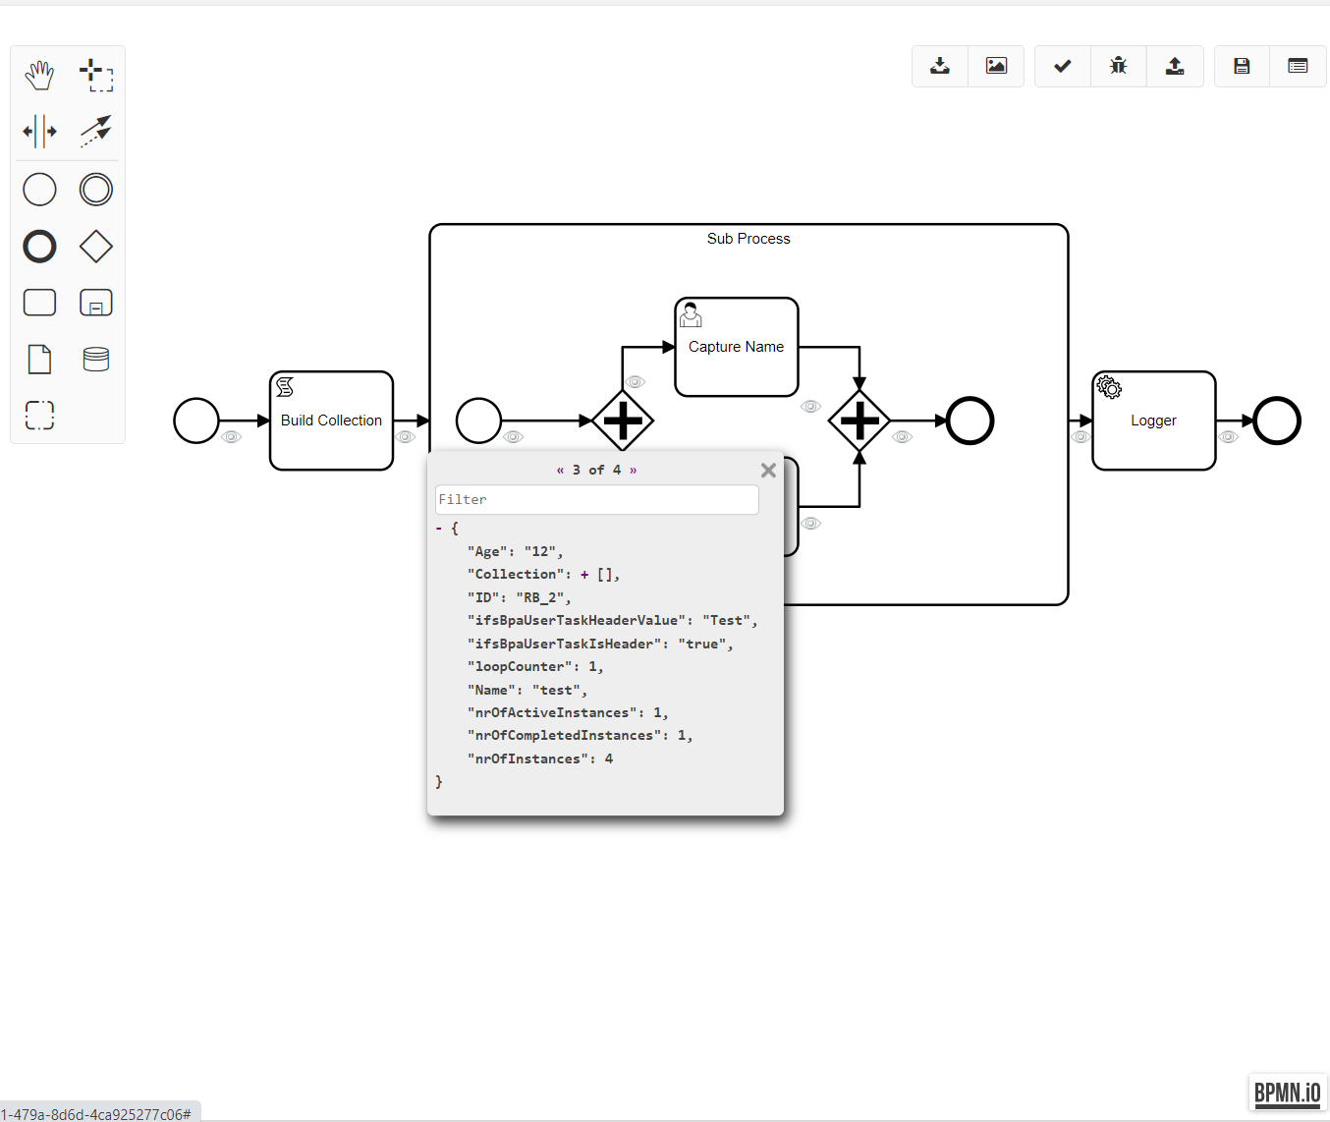Click the download diagram icon

coord(940,66)
